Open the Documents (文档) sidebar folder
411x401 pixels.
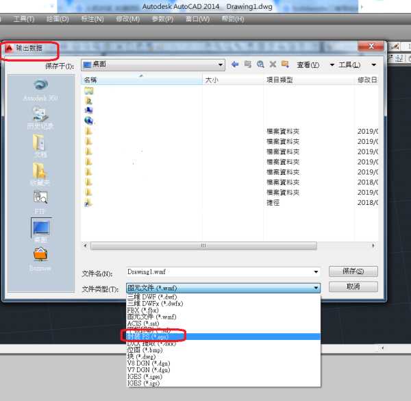[40, 143]
